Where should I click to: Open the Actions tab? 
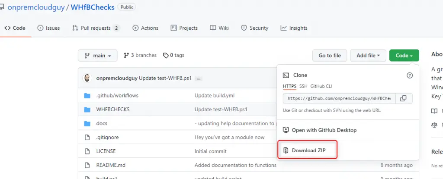click(145, 28)
